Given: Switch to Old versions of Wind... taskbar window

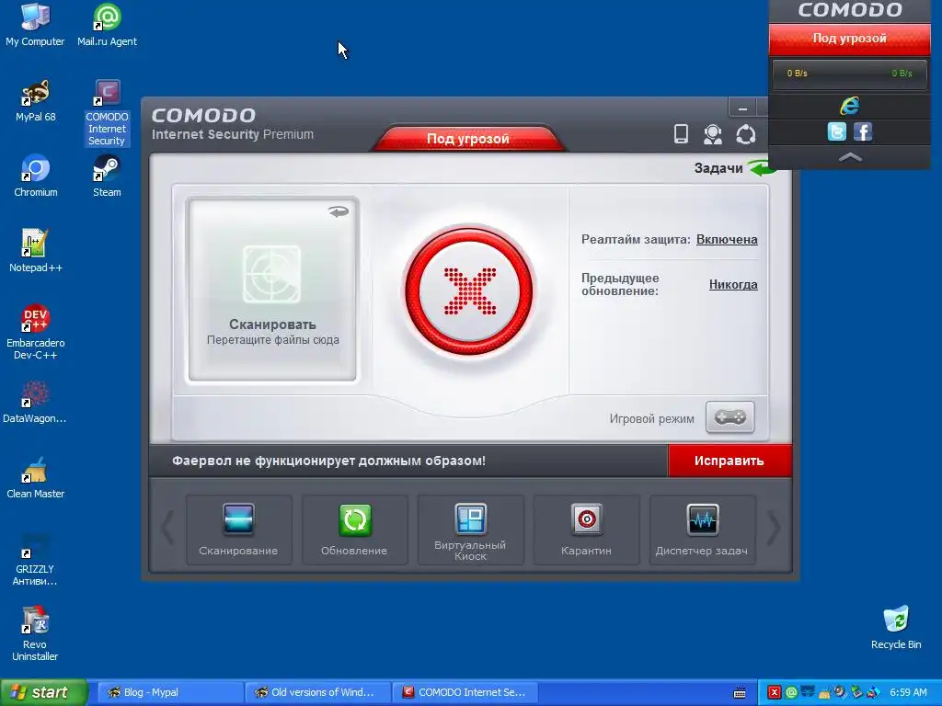Looking at the screenshot, I should tap(317, 692).
